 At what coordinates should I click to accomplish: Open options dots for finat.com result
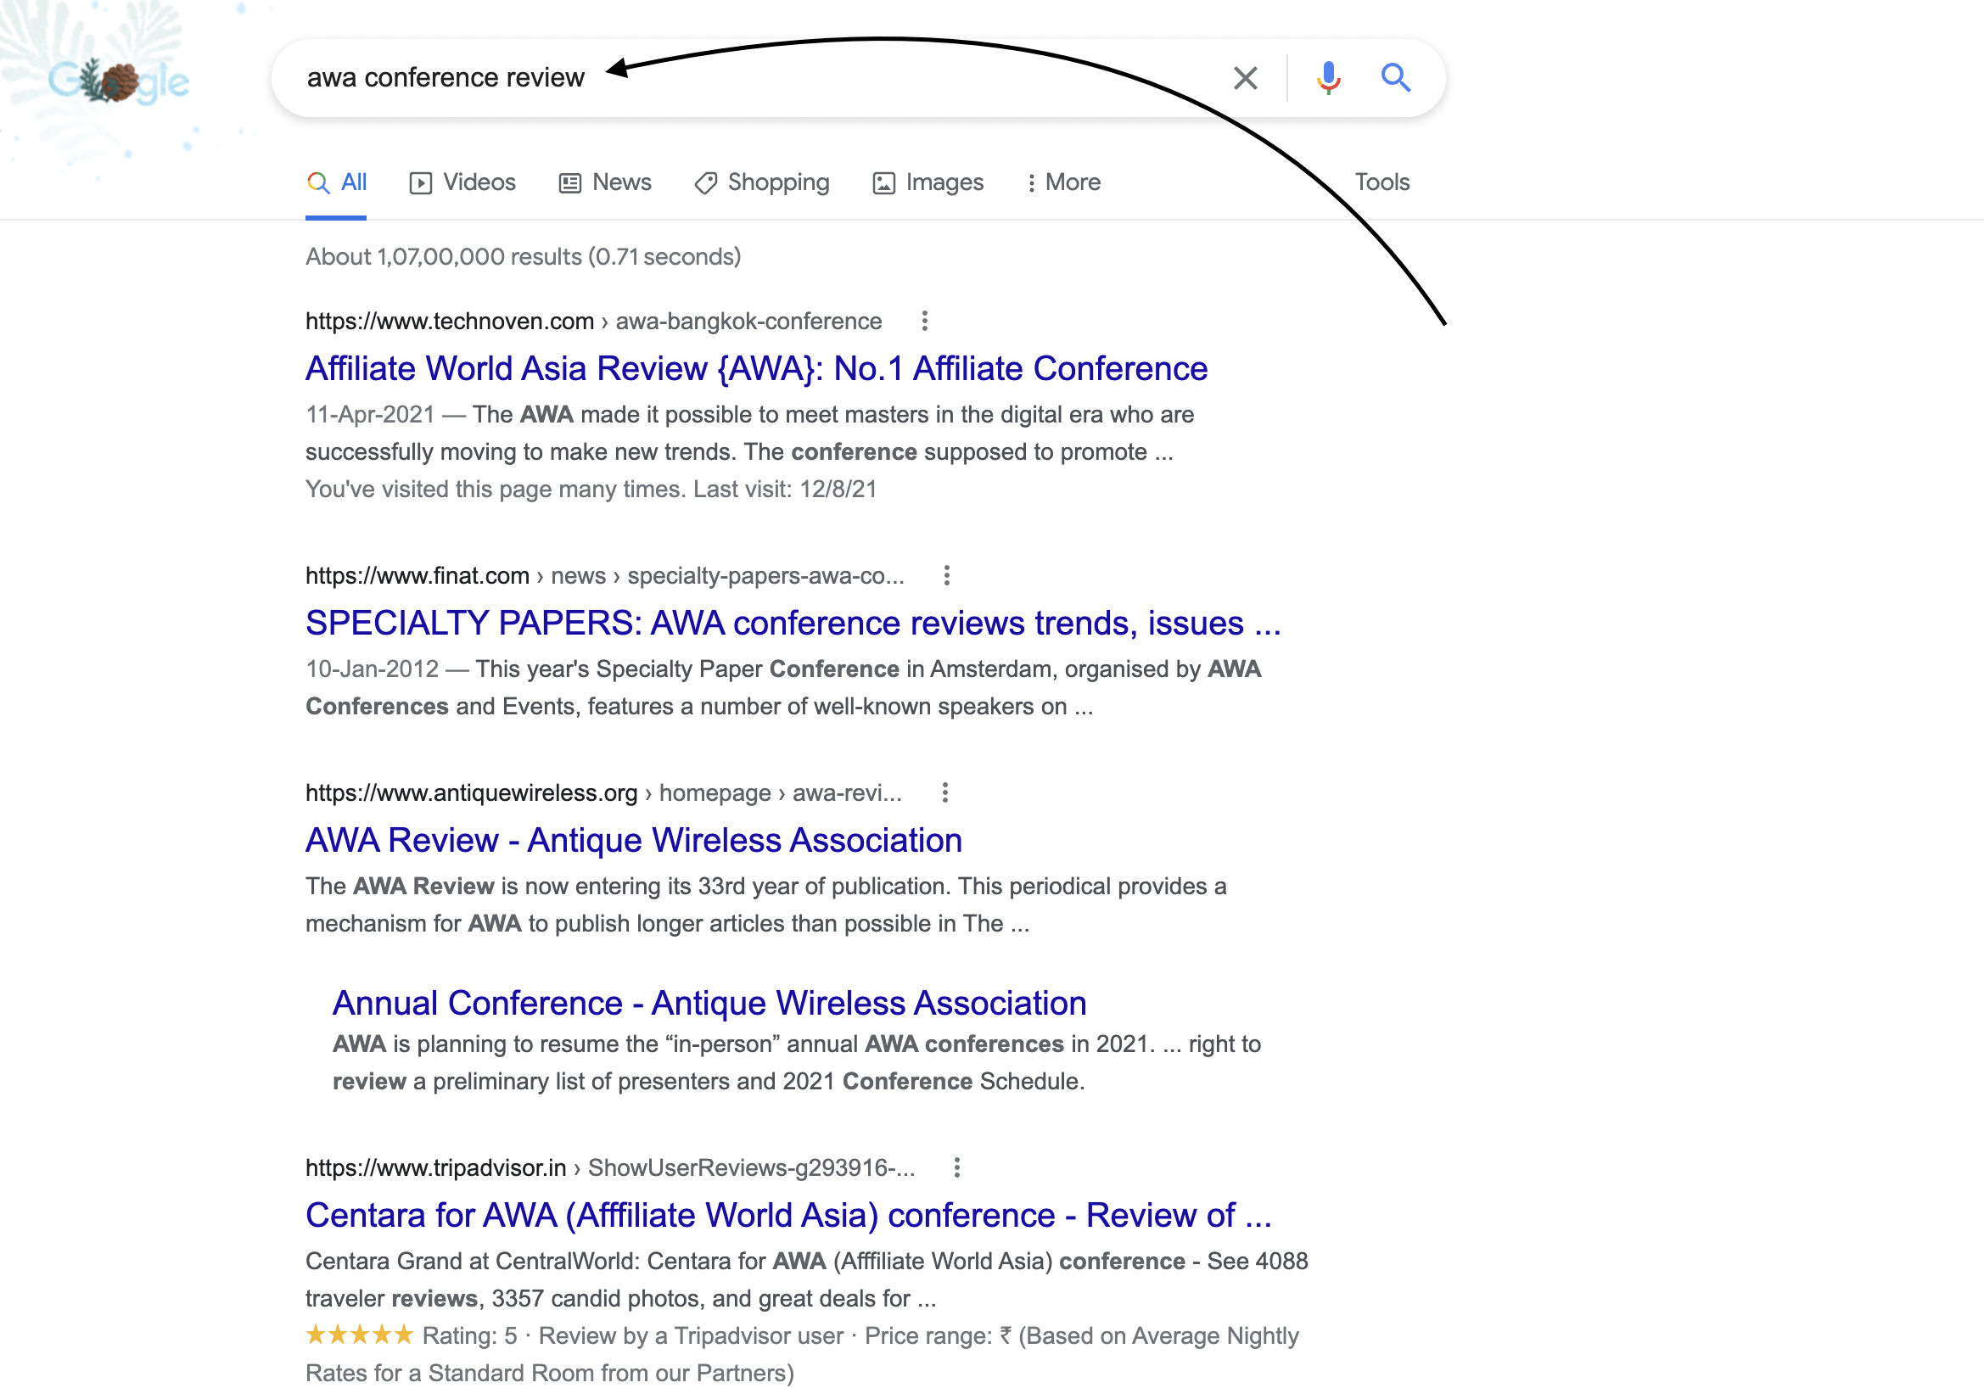(x=946, y=575)
